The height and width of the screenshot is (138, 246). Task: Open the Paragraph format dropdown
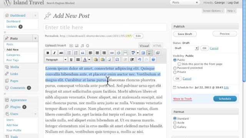56,60
